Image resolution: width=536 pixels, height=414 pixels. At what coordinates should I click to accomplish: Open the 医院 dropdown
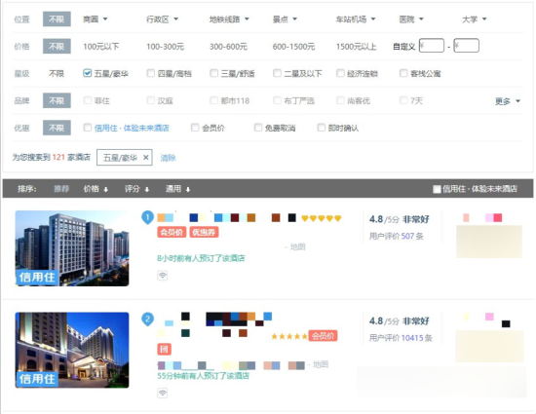(x=411, y=19)
